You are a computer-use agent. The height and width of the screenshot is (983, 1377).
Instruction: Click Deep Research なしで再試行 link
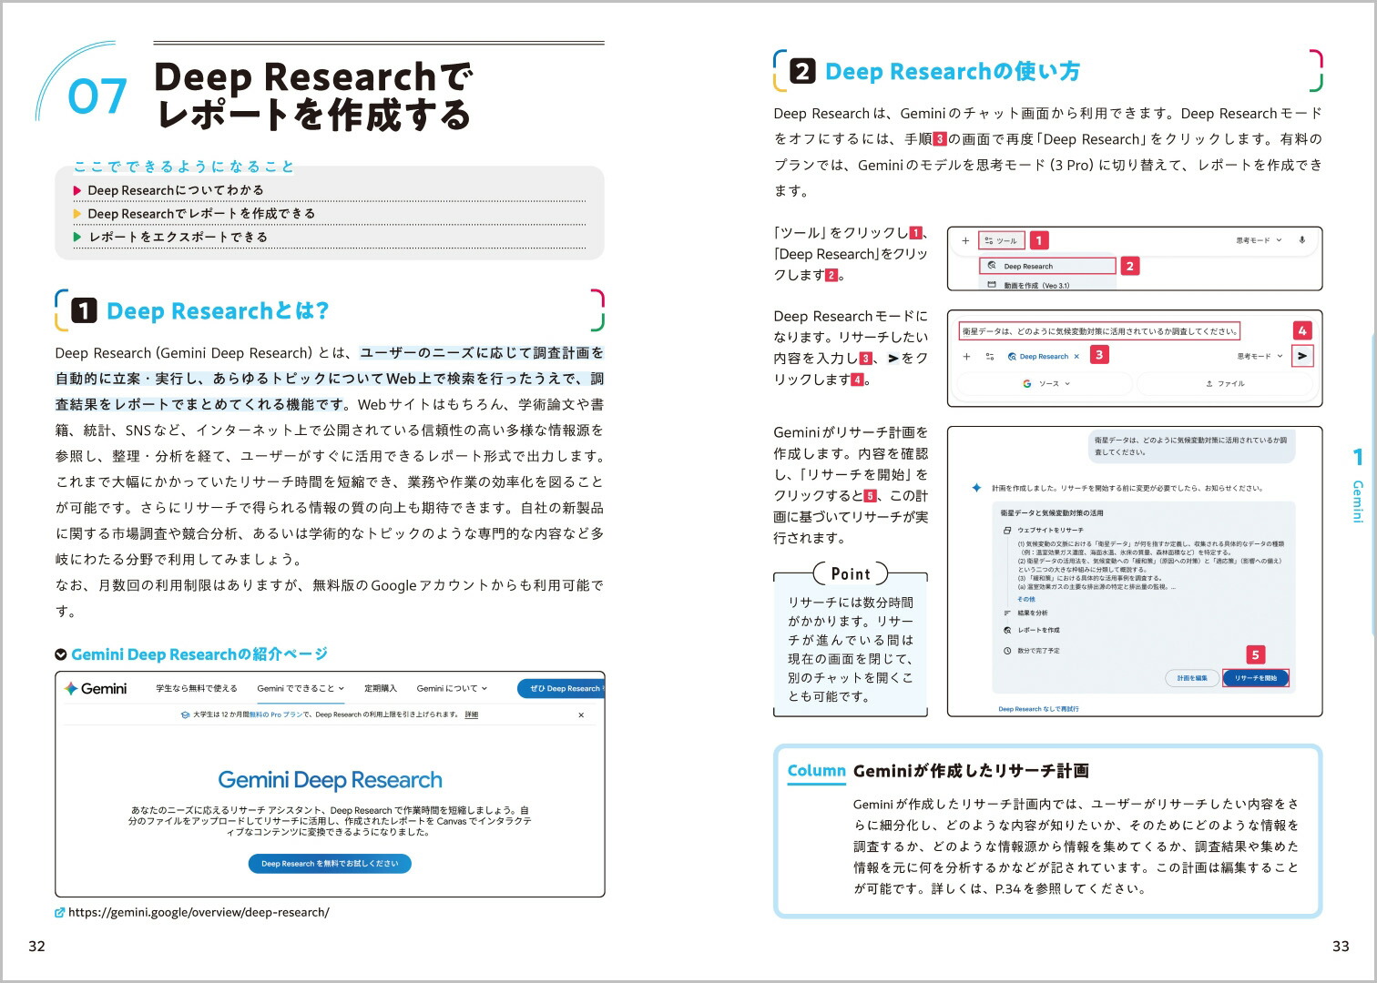1038,708
